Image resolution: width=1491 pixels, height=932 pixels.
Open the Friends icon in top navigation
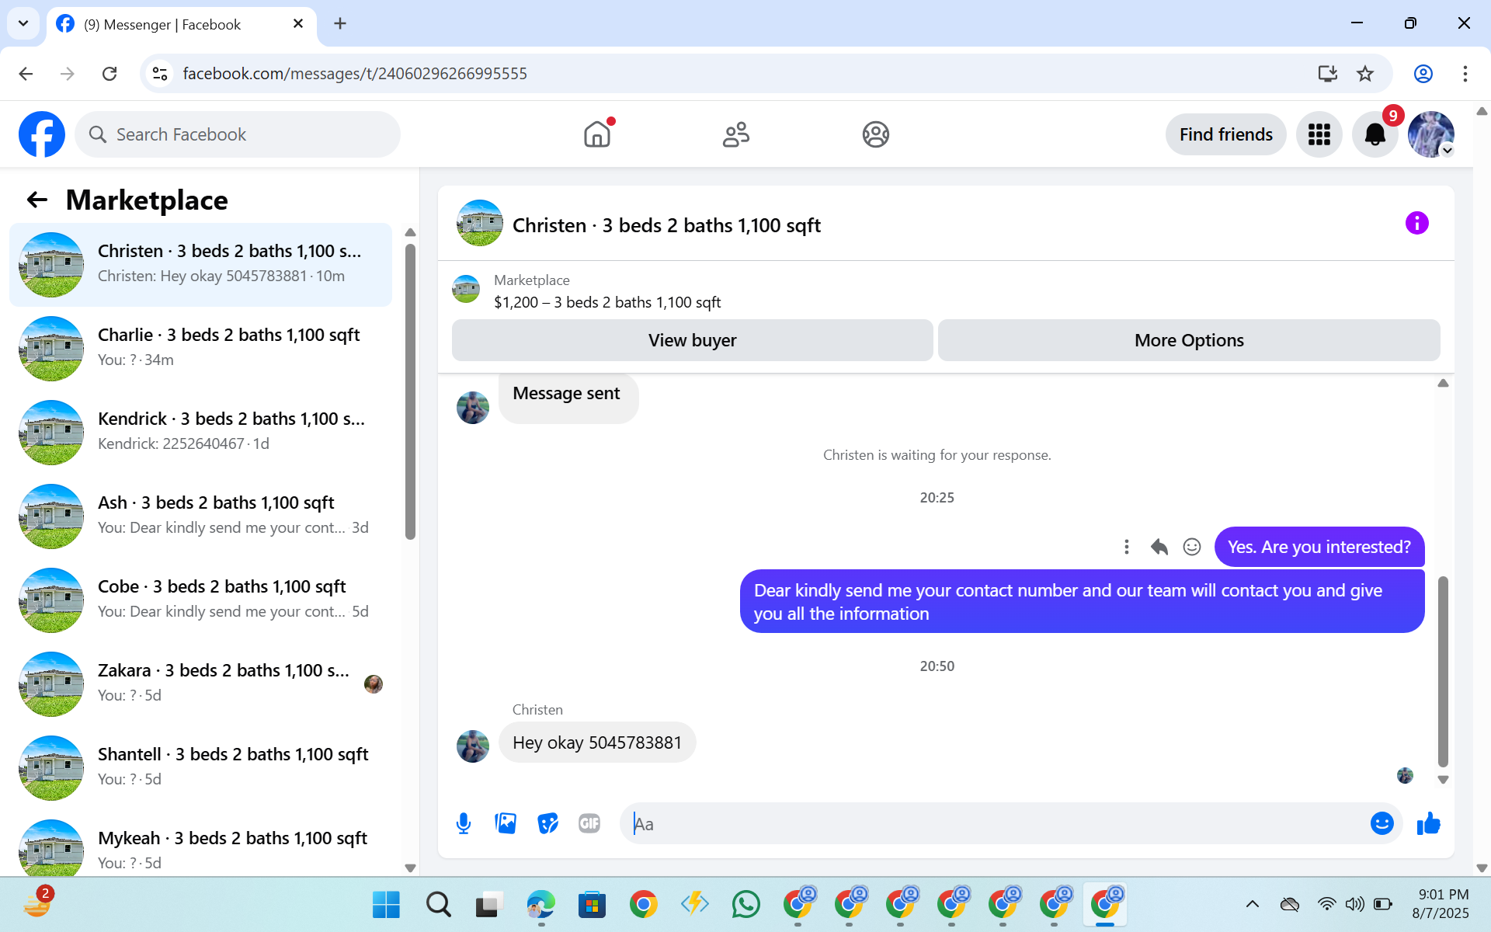(x=736, y=134)
